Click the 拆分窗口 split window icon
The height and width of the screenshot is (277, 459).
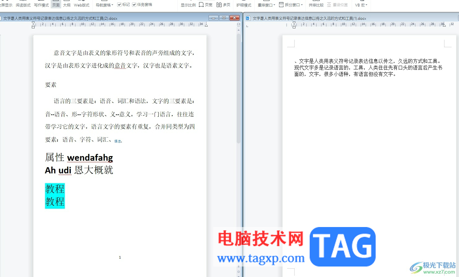[x=281, y=5]
